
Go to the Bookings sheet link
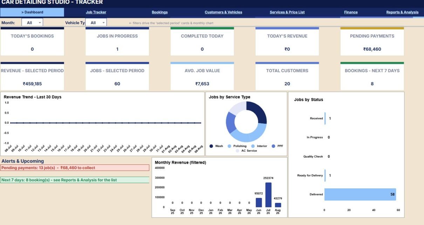(x=159, y=12)
